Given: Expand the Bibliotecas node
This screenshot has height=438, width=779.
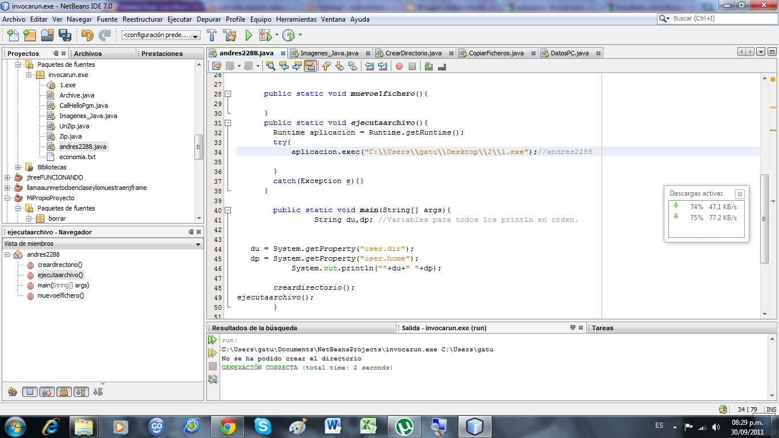Looking at the screenshot, I should pyautogui.click(x=18, y=167).
